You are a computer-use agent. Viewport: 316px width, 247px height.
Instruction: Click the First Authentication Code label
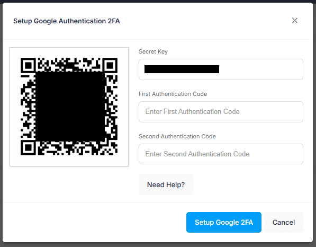coord(173,94)
